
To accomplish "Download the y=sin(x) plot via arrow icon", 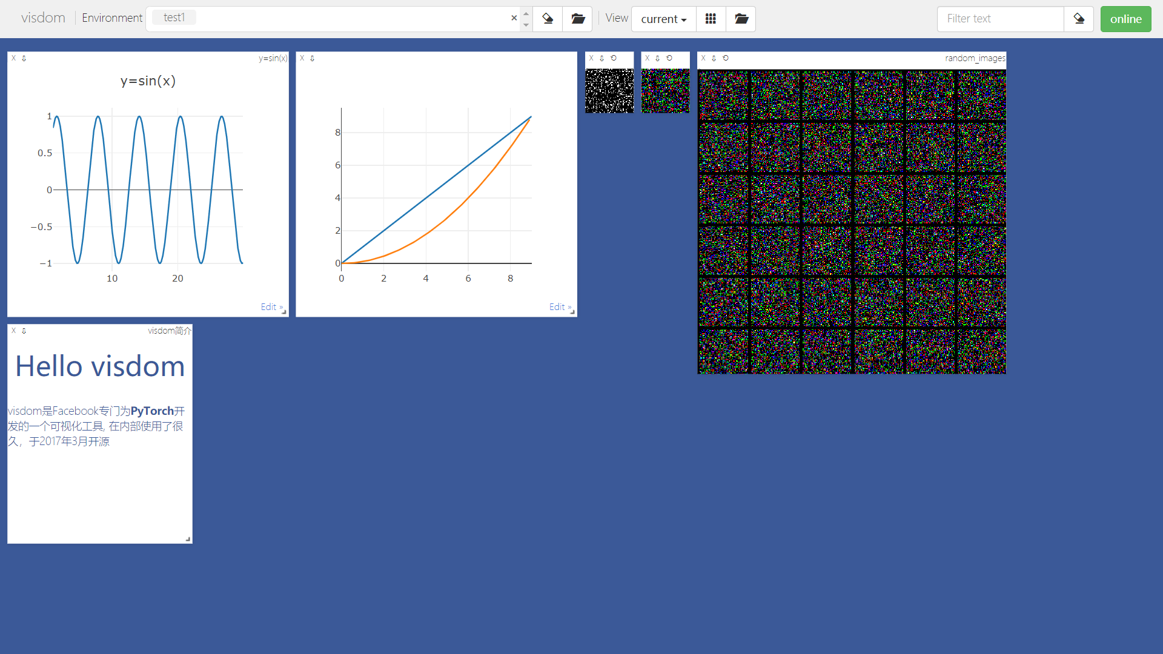I will pyautogui.click(x=24, y=59).
